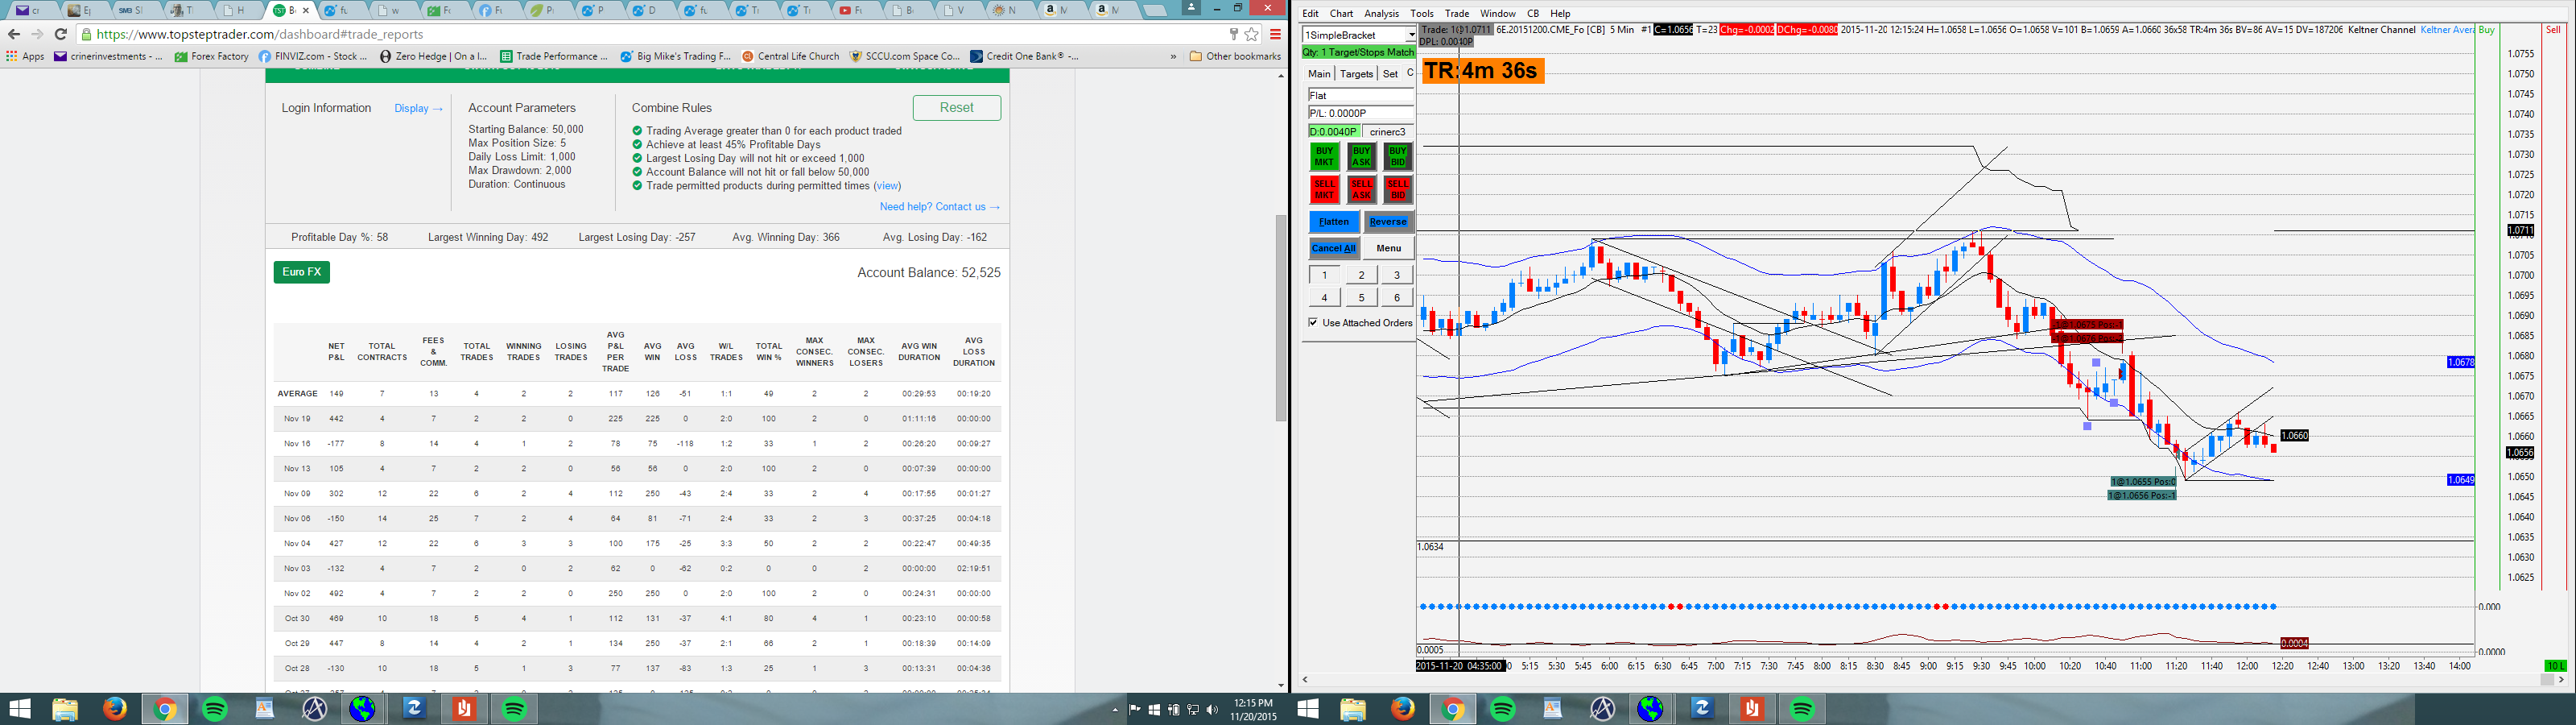Open the Forex Factory bookmark

(212, 56)
